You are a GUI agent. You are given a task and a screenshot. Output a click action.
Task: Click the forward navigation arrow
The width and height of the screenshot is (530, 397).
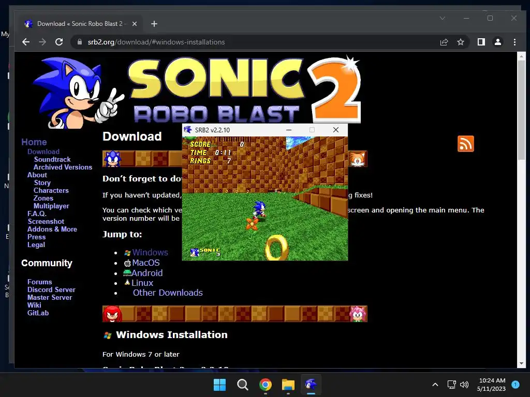click(x=42, y=42)
